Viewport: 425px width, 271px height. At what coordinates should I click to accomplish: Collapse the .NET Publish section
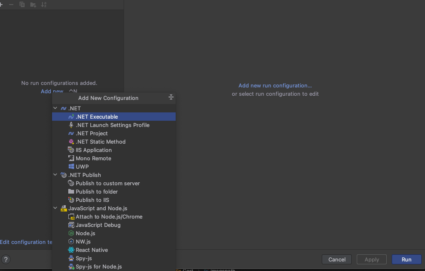55,174
